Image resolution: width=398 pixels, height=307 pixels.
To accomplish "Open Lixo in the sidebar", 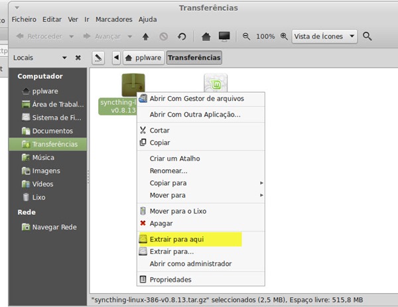I will click(x=48, y=197).
